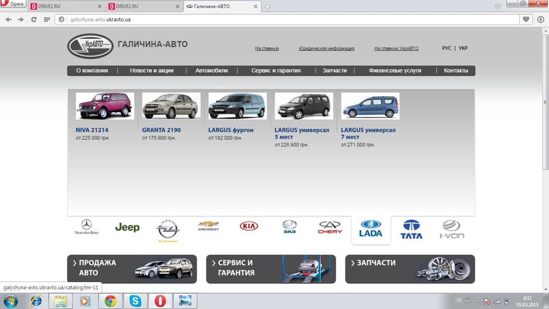The image size is (549, 309).
Task: Click the browser back arrow
Action: (9, 19)
